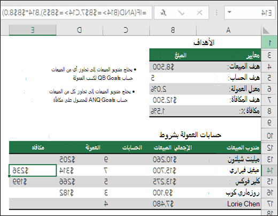Image resolution: width=278 pixels, height=216 pixels.
Task: Click the formula bar with IF(AND formula
Action: point(76,12)
